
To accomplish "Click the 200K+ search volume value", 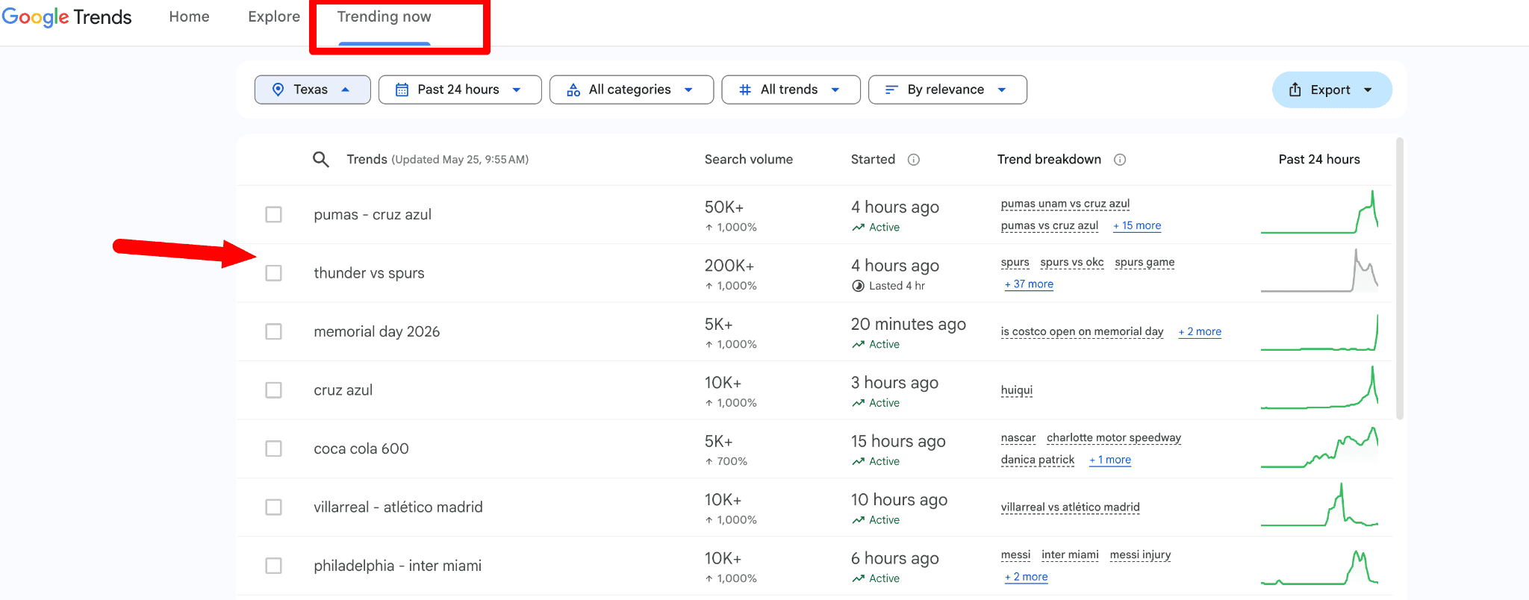I will (x=729, y=266).
